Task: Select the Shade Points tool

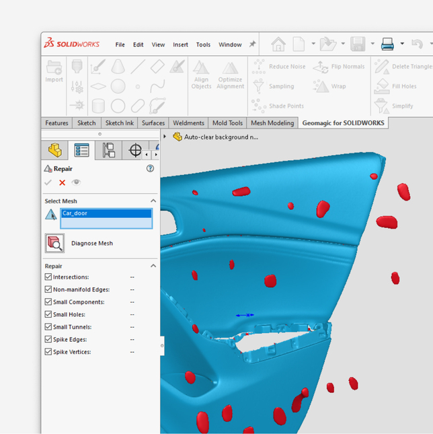Action: coord(278,106)
